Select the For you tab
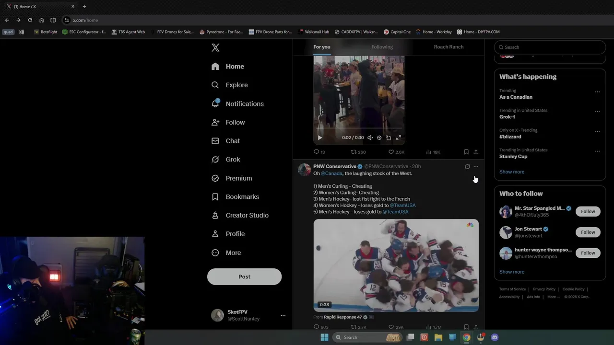 tap(322, 47)
